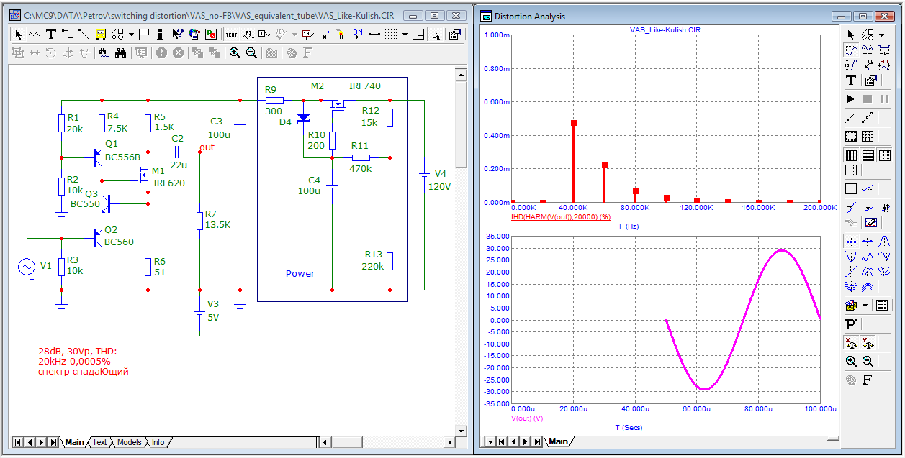Toggle grid dots display
The image size is (905, 458).
(x=391, y=35)
